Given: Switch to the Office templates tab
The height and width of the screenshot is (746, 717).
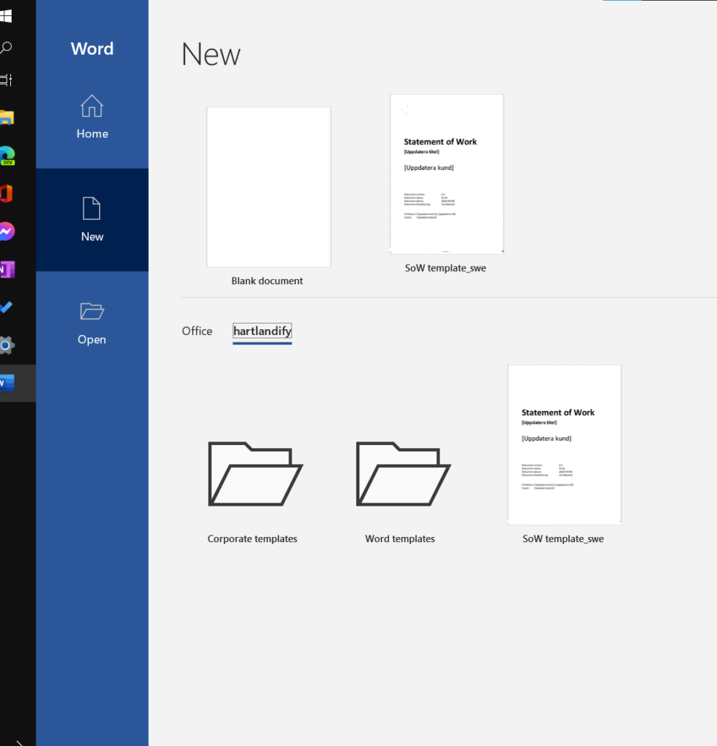Looking at the screenshot, I should coord(197,331).
